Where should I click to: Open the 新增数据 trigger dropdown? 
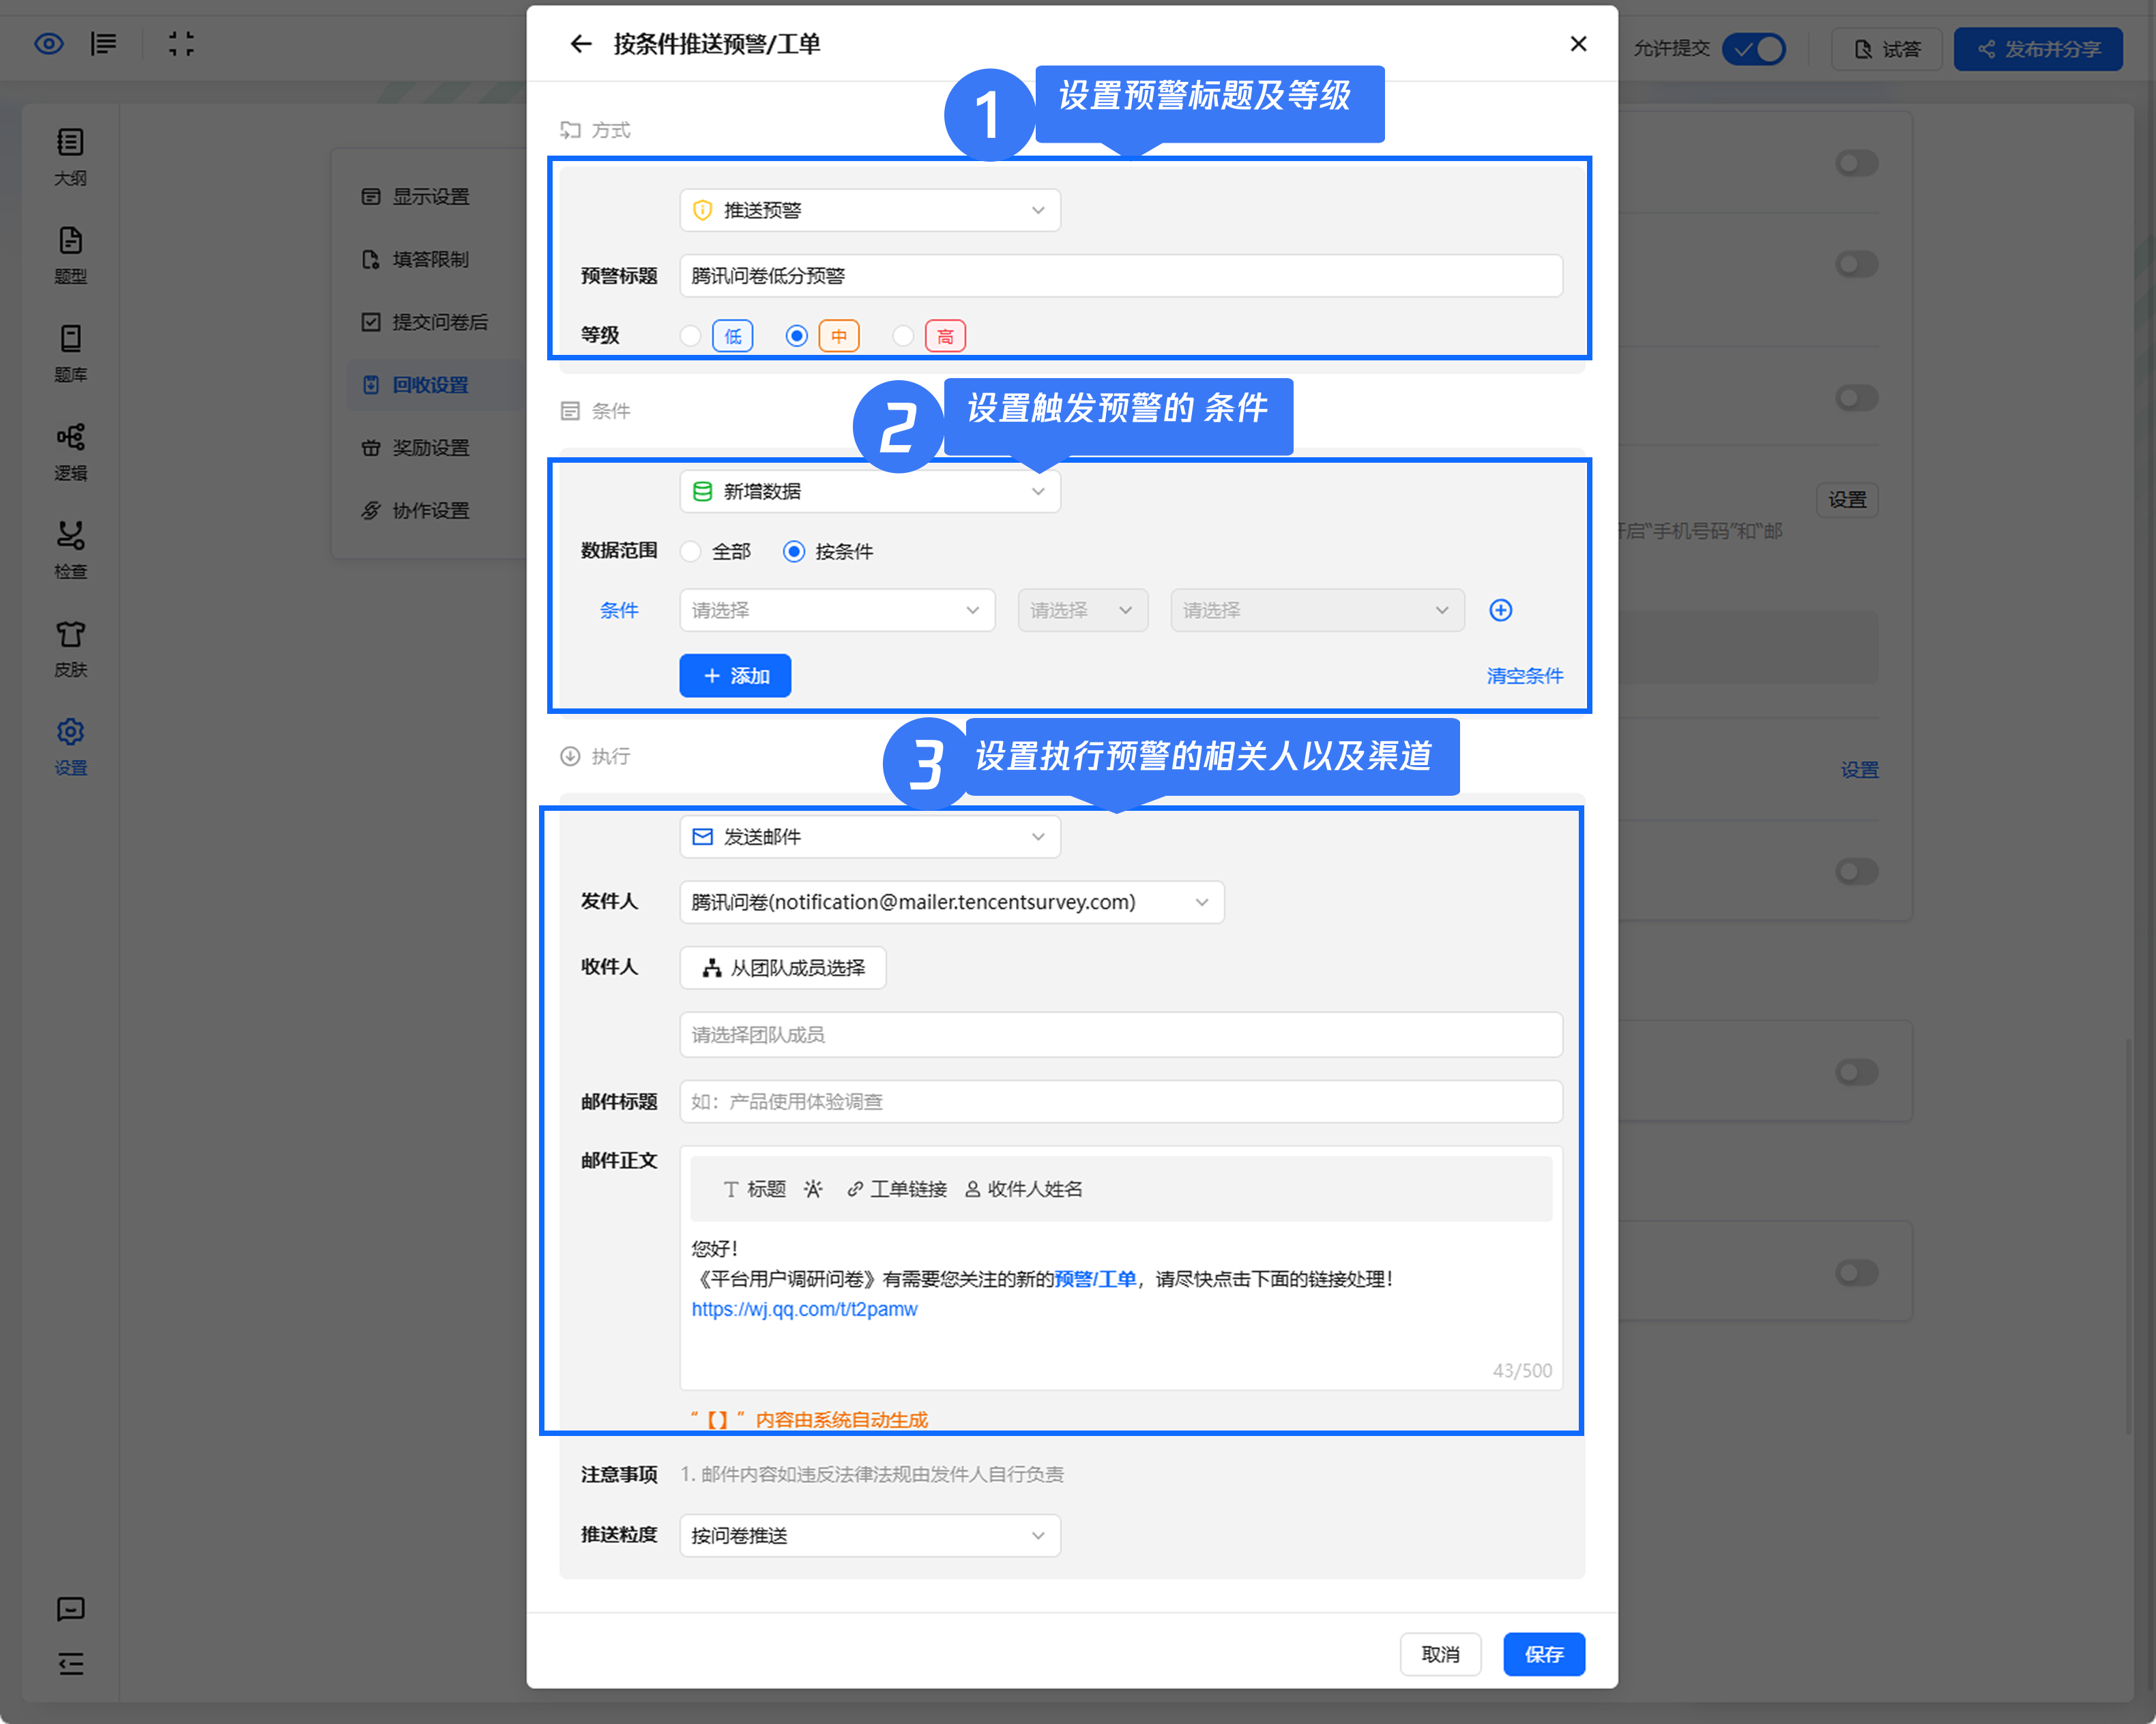870,491
